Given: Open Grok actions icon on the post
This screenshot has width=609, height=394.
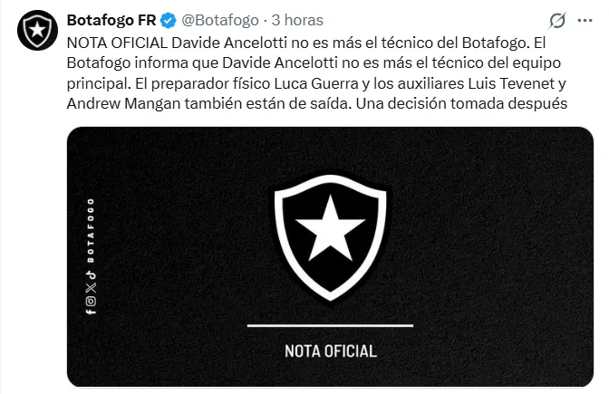Looking at the screenshot, I should [x=559, y=21].
